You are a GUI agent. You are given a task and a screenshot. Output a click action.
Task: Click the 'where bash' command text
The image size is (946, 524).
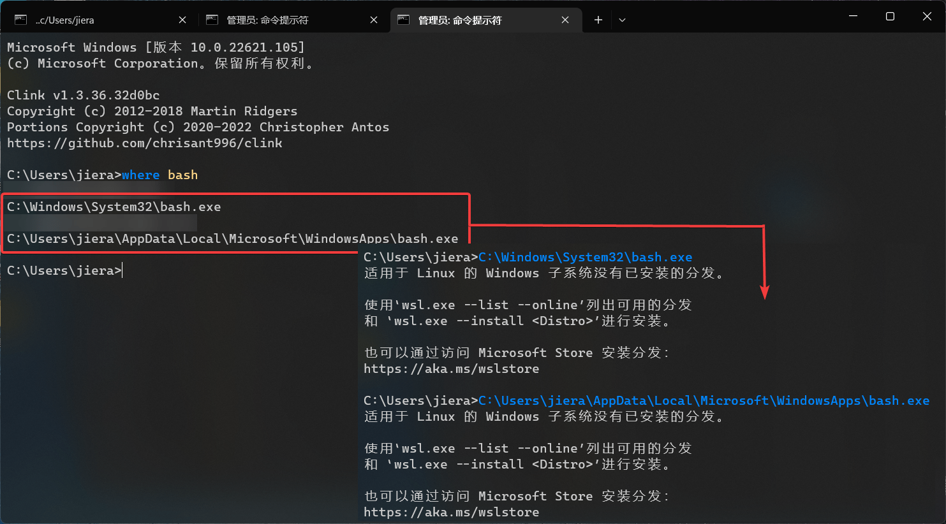point(159,175)
